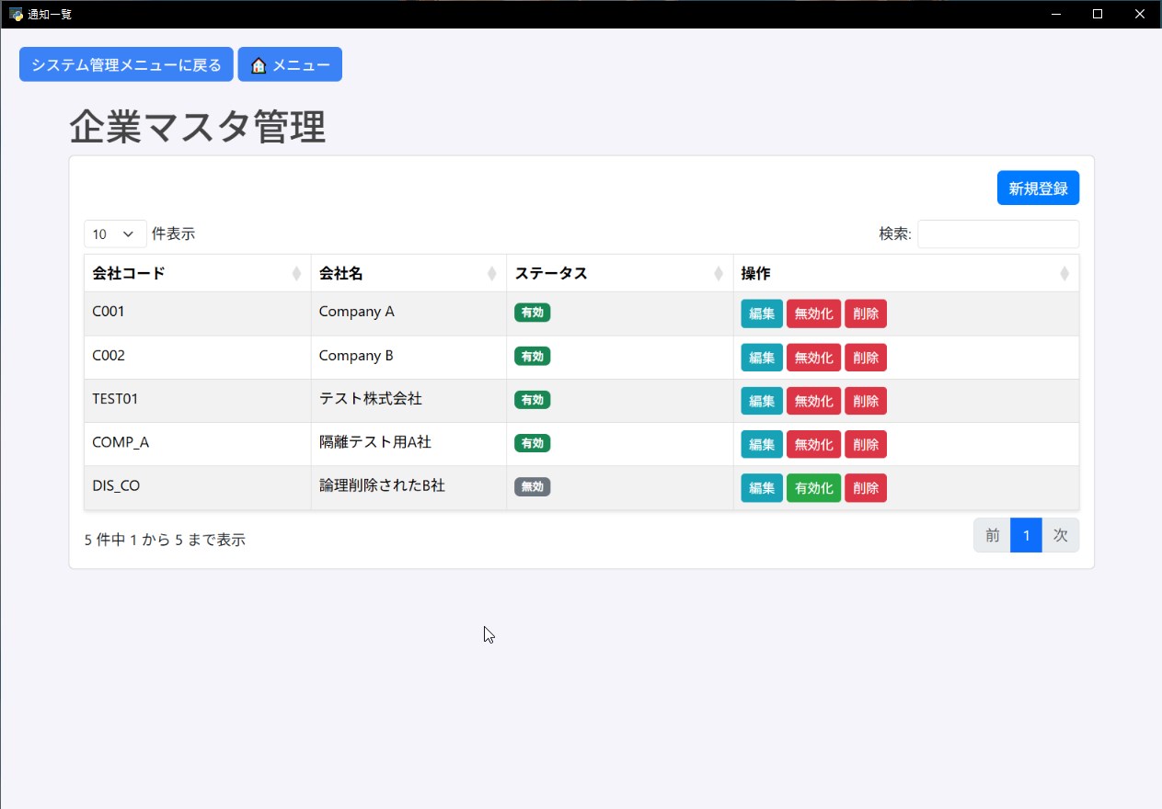The image size is (1162, 809).
Task: Click 有効化 for DIS_CO
Action: (813, 487)
